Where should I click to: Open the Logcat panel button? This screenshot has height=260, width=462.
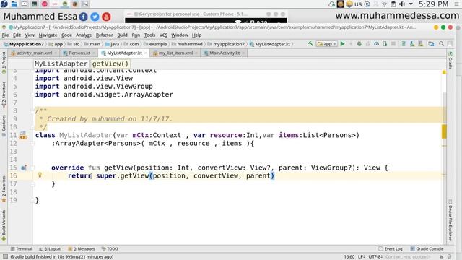[x=50, y=248]
